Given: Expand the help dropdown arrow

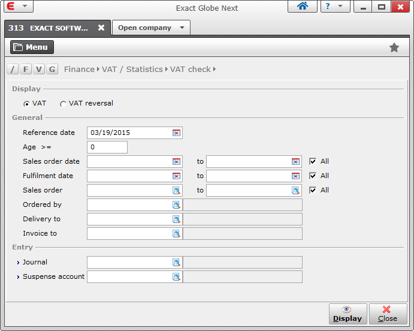Looking at the screenshot, I should (340, 6).
